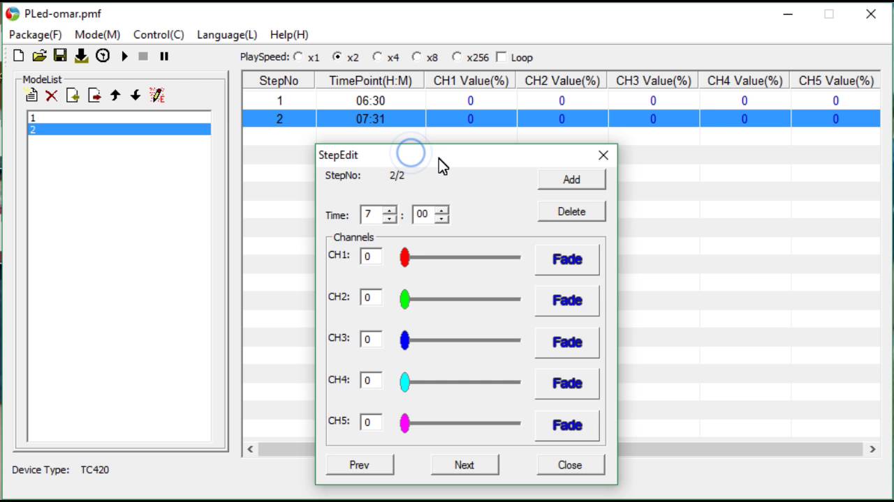894x502 pixels.
Task: Click the Fade button for CH3
Action: tap(567, 342)
